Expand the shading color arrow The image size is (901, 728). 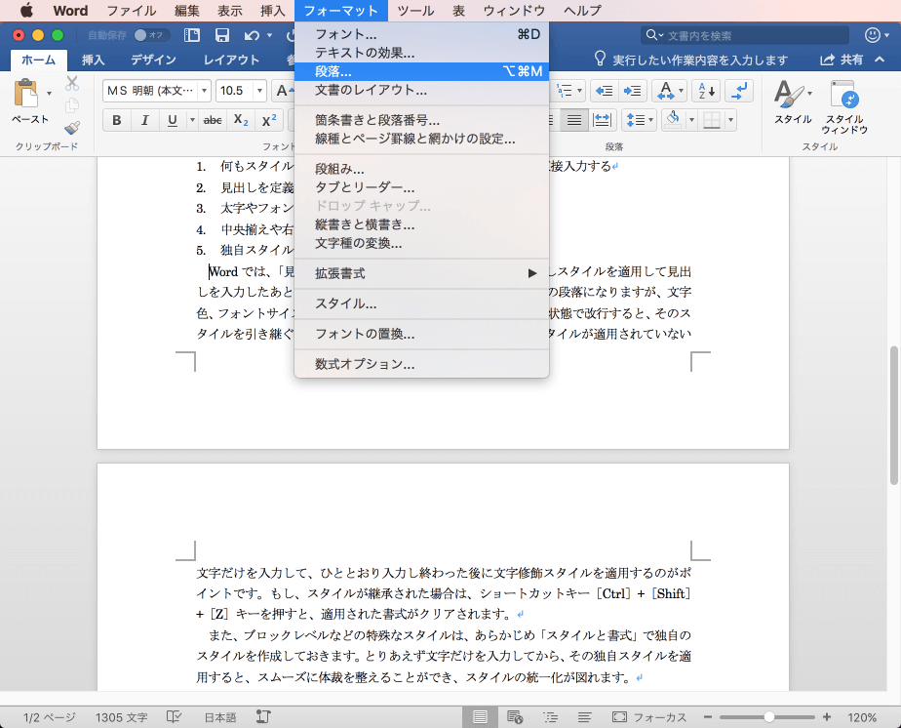[x=692, y=120]
